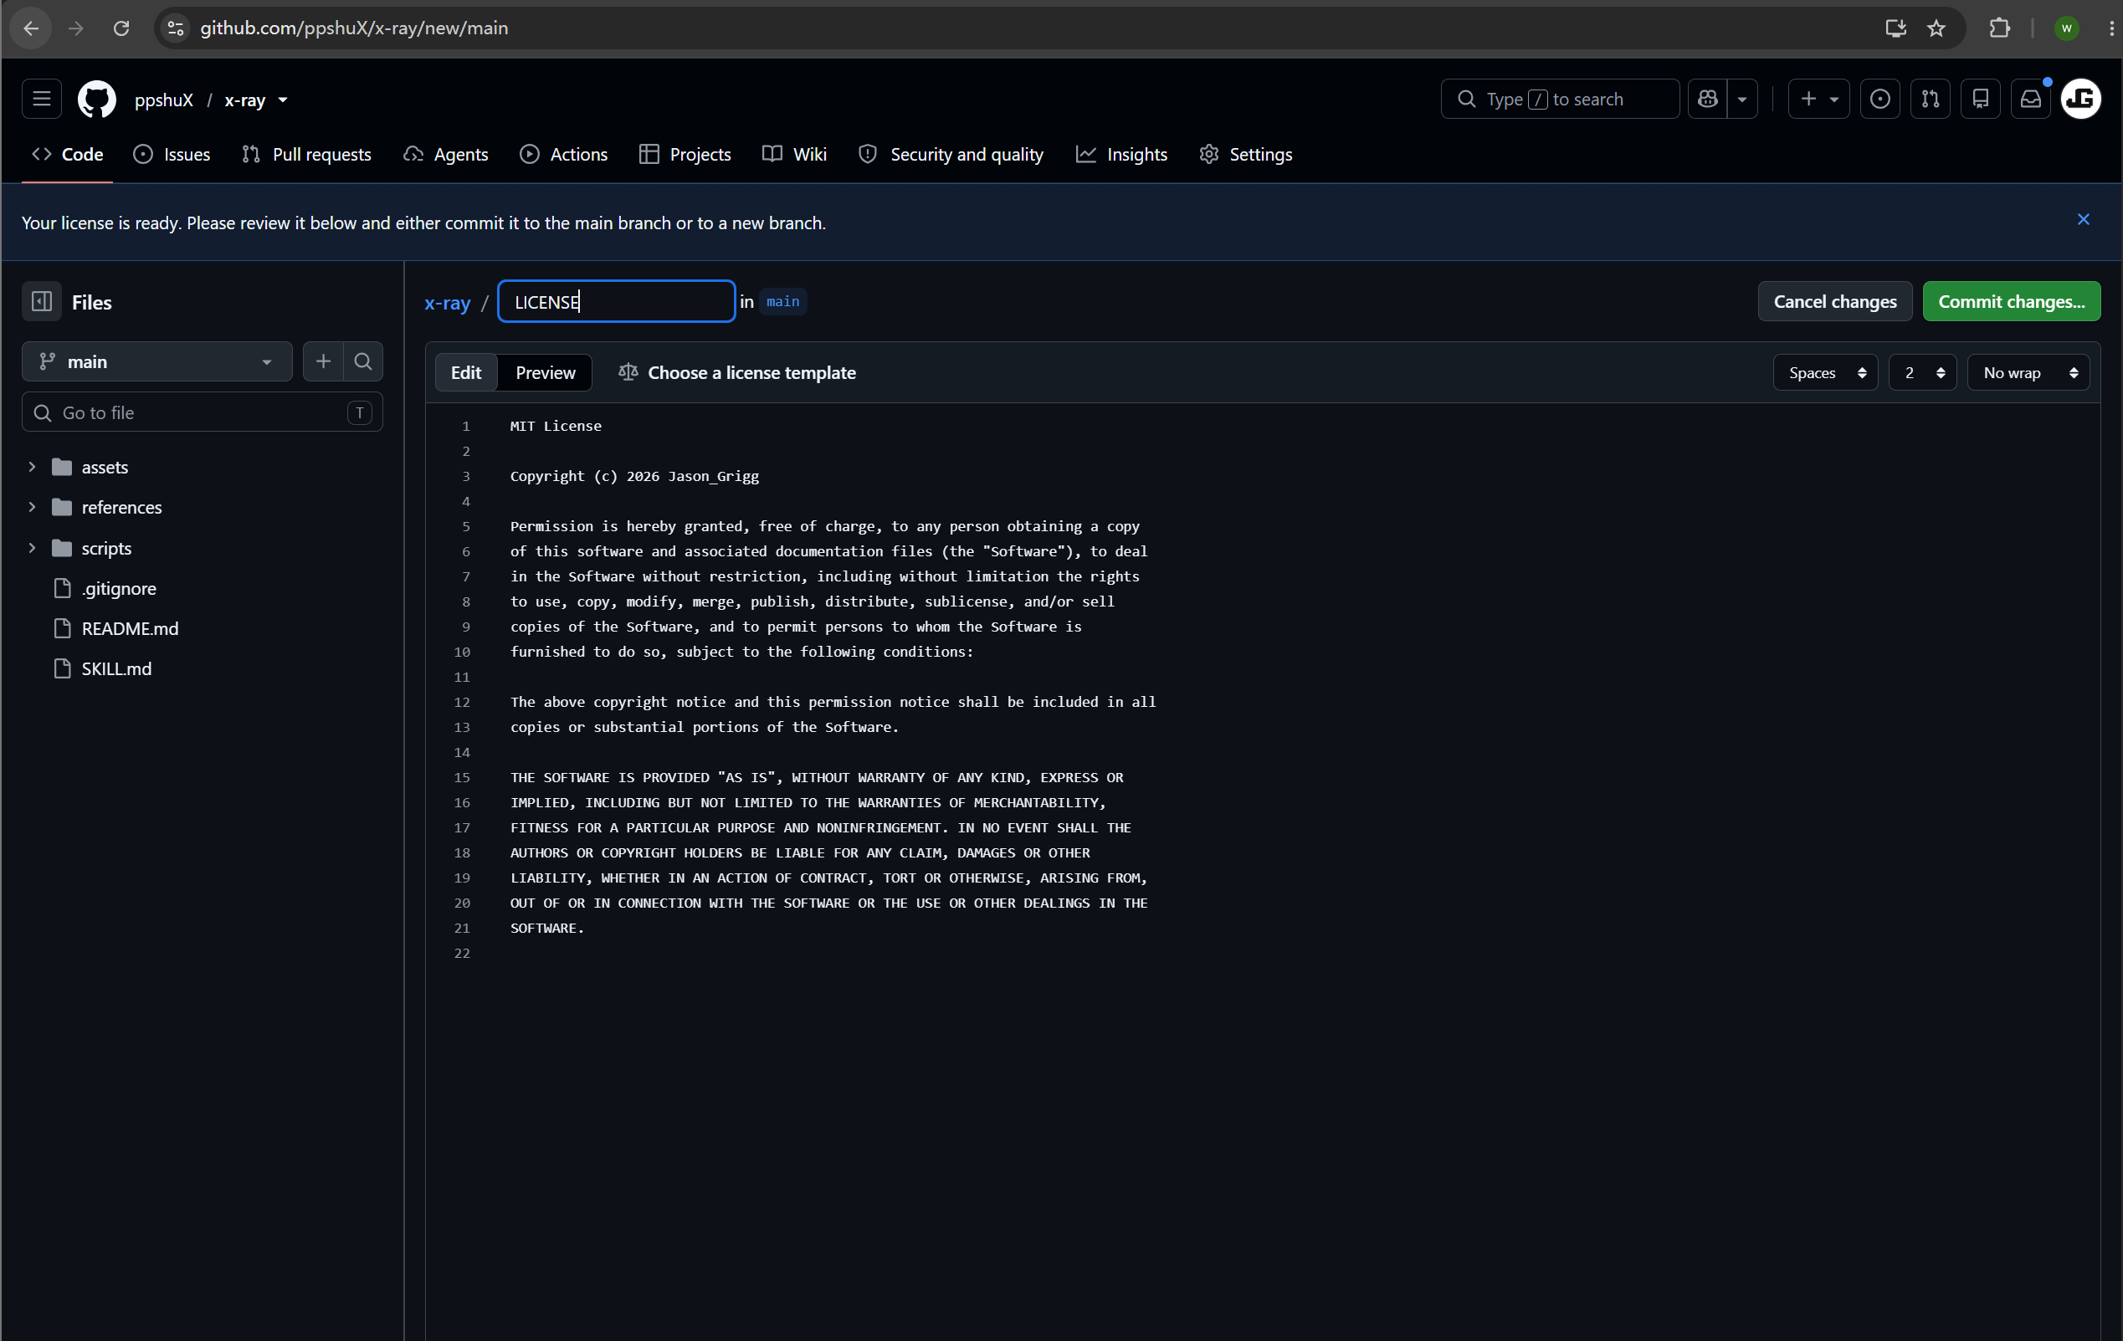Screen dimensions: 2123x1341
Task: Reload the browser page
Action: tap(121, 28)
